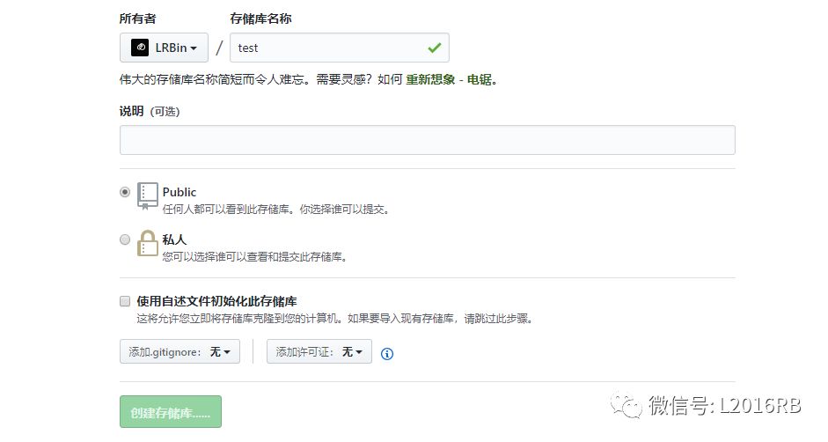Select the Public radio button

pos(125,192)
